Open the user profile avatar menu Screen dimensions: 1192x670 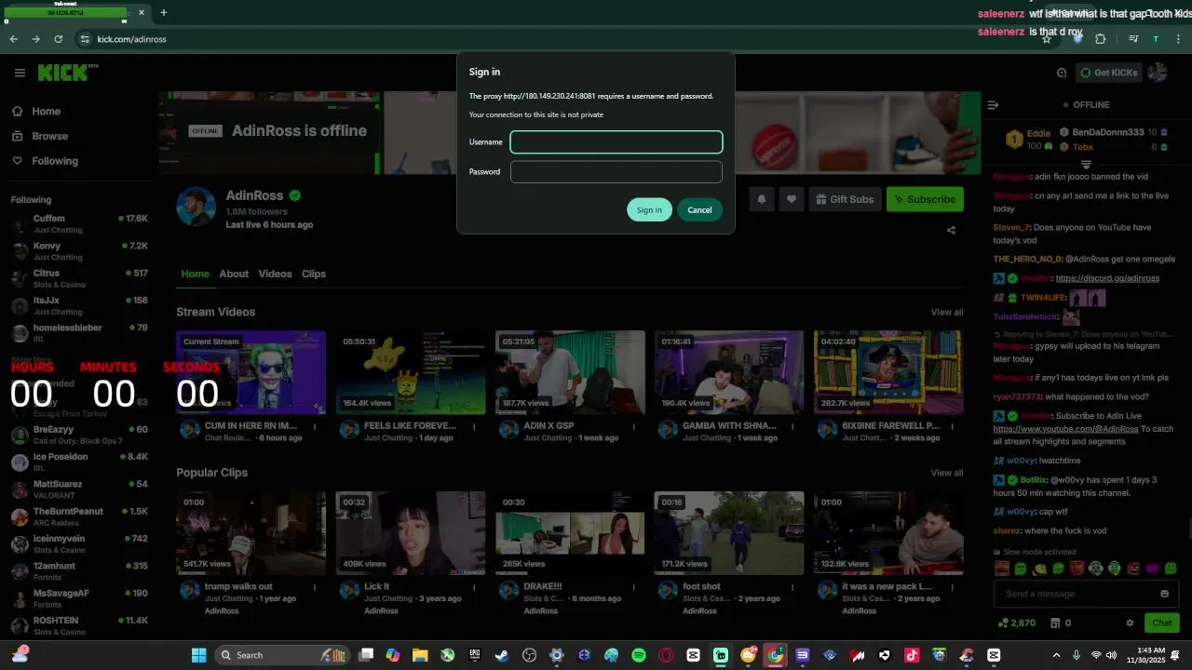pos(1158,73)
